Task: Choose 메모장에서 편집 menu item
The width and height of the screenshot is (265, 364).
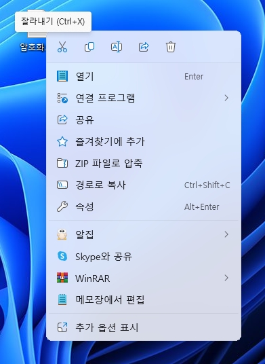Action: pyautogui.click(x=144, y=299)
